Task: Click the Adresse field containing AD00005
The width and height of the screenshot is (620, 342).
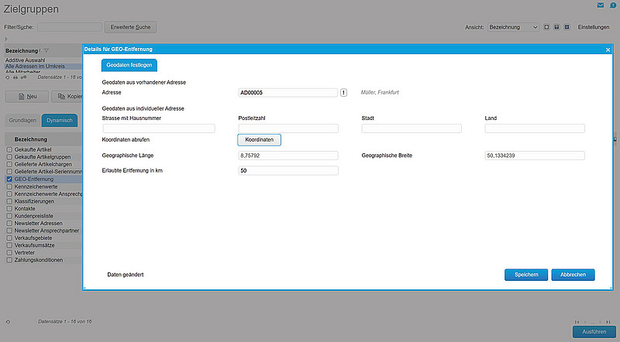Action: [288, 93]
